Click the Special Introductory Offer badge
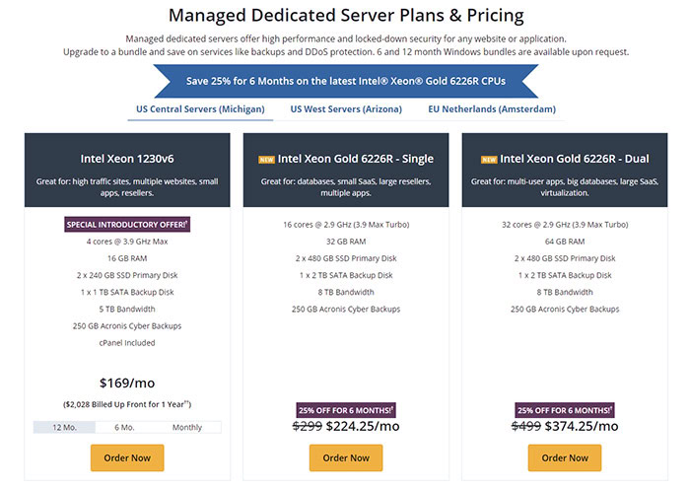Viewport: 690px width, 489px height. pos(127,225)
